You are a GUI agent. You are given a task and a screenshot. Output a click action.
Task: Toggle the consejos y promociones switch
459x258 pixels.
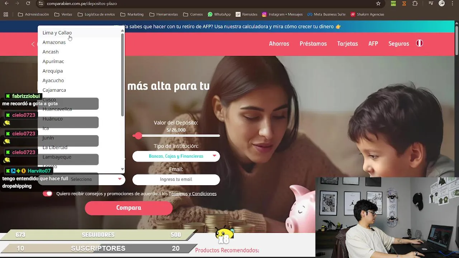(47, 193)
